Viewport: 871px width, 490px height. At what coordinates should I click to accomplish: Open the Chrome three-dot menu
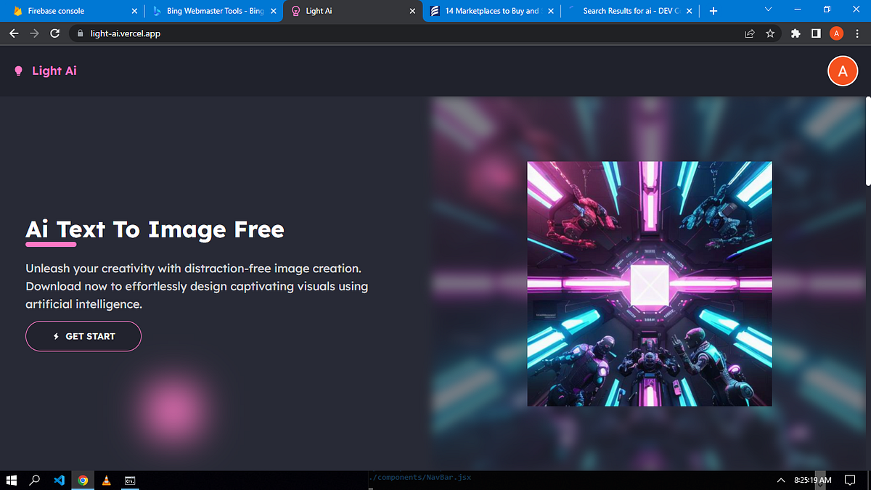point(857,33)
